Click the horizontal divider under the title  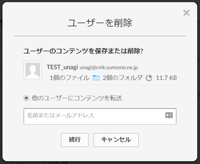(100, 36)
